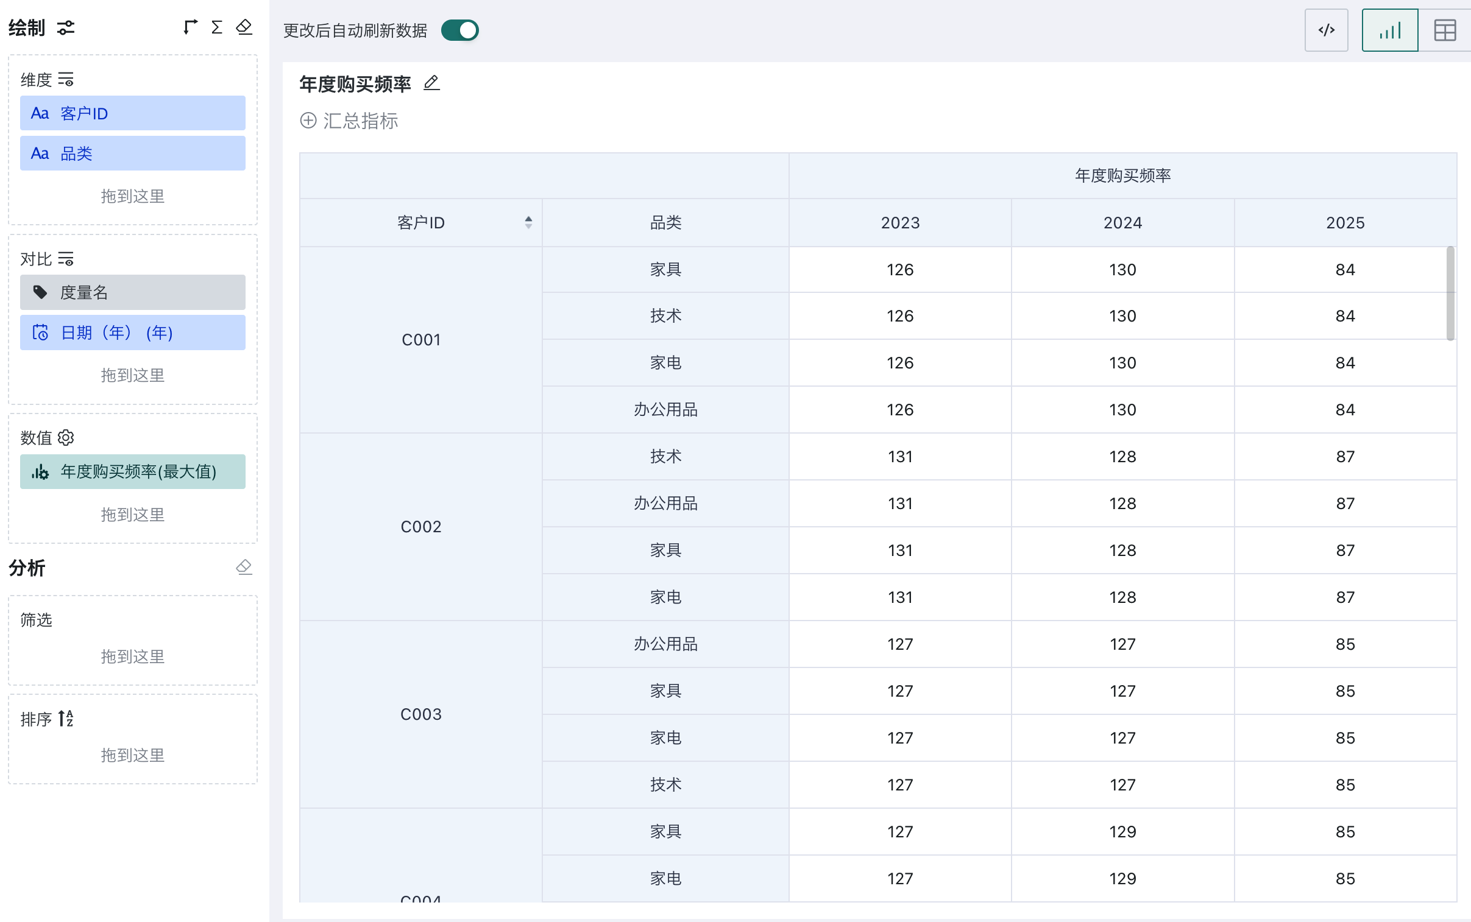The height and width of the screenshot is (922, 1471).
Task: Select the 日期（年）(年) pill
Action: (x=132, y=333)
